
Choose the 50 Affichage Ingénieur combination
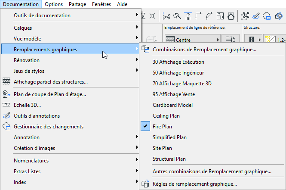pos(212,73)
